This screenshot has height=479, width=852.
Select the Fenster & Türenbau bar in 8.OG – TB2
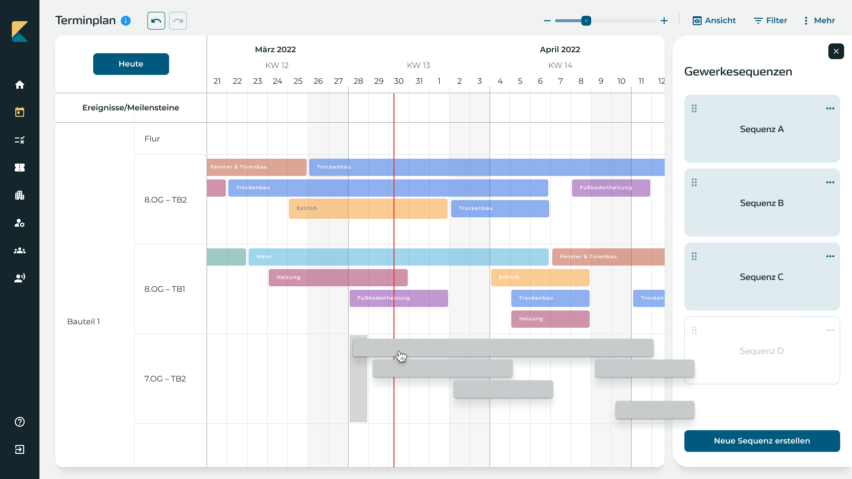tap(257, 167)
